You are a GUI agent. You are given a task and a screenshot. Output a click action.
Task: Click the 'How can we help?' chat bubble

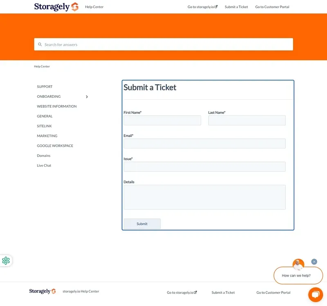tap(298, 276)
